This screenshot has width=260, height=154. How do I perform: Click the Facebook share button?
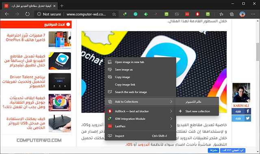(x=241, y=111)
